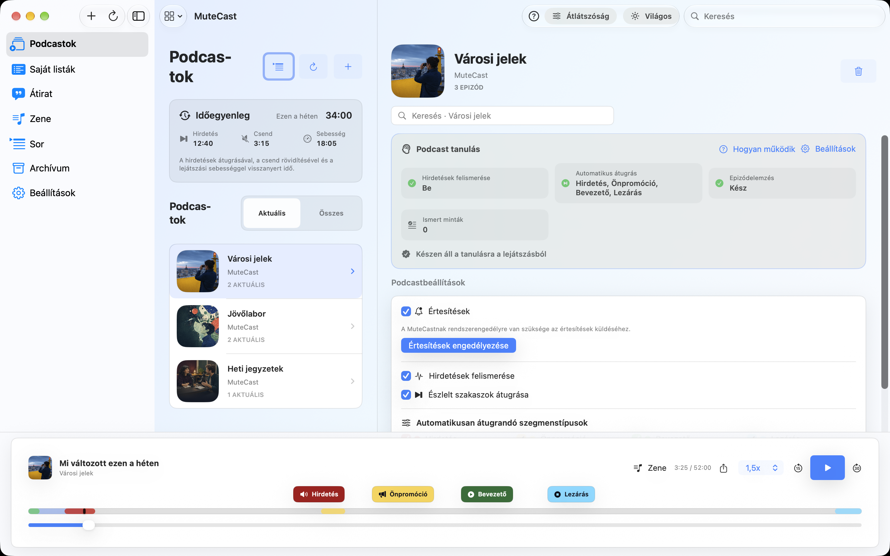The height and width of the screenshot is (556, 890).
Task: Click the Hirdetés skip icon in Időegyenleg
Action: [184, 139]
